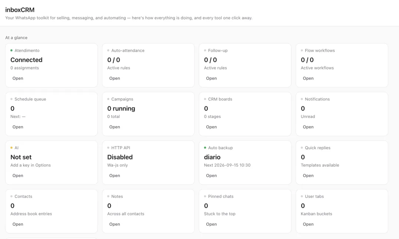399x239 pixels.
Task: Click the 'Not set' AI value
Action: point(21,157)
